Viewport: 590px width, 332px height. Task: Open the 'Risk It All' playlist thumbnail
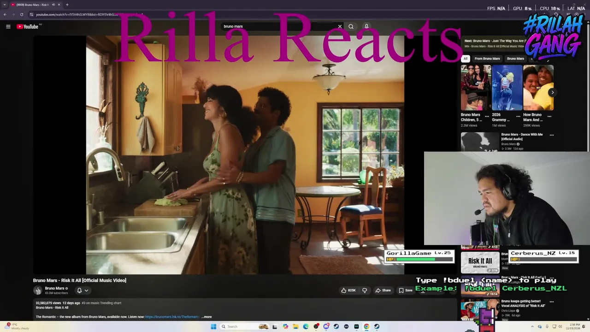coord(480,262)
